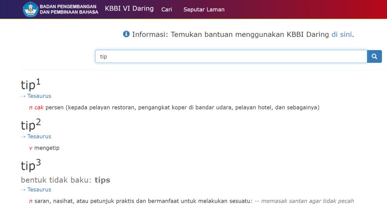Follow the 'di sini' help link
Viewport: 387px width, 207px height.
coord(342,34)
